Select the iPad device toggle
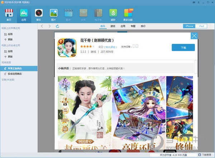Screen dimensions: 215x158 (201, 26)
